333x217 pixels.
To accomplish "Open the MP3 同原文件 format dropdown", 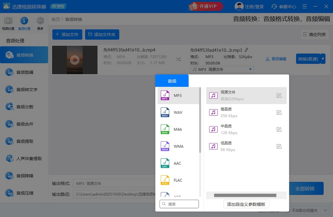I will pos(221,69).
